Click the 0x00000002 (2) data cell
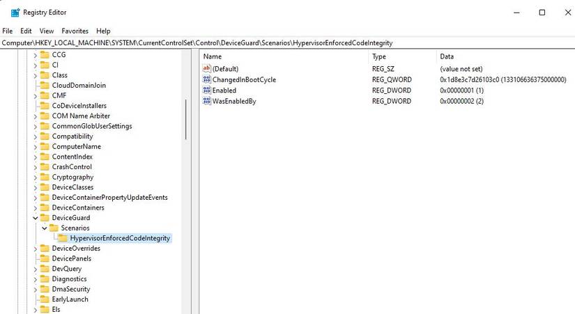 point(461,101)
